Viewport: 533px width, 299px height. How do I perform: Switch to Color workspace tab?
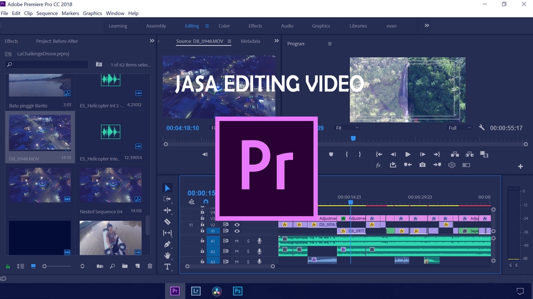click(224, 26)
